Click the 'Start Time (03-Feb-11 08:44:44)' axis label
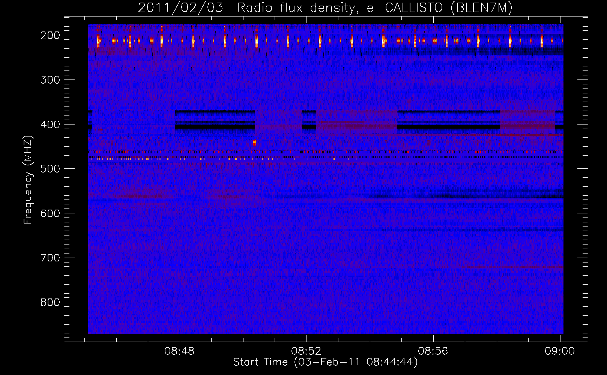The width and height of the screenshot is (607, 375). 325,362
